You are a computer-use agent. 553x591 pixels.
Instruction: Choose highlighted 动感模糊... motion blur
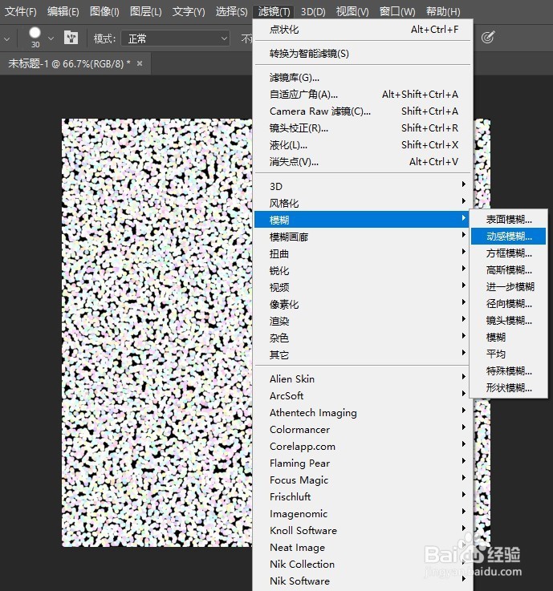tap(509, 237)
